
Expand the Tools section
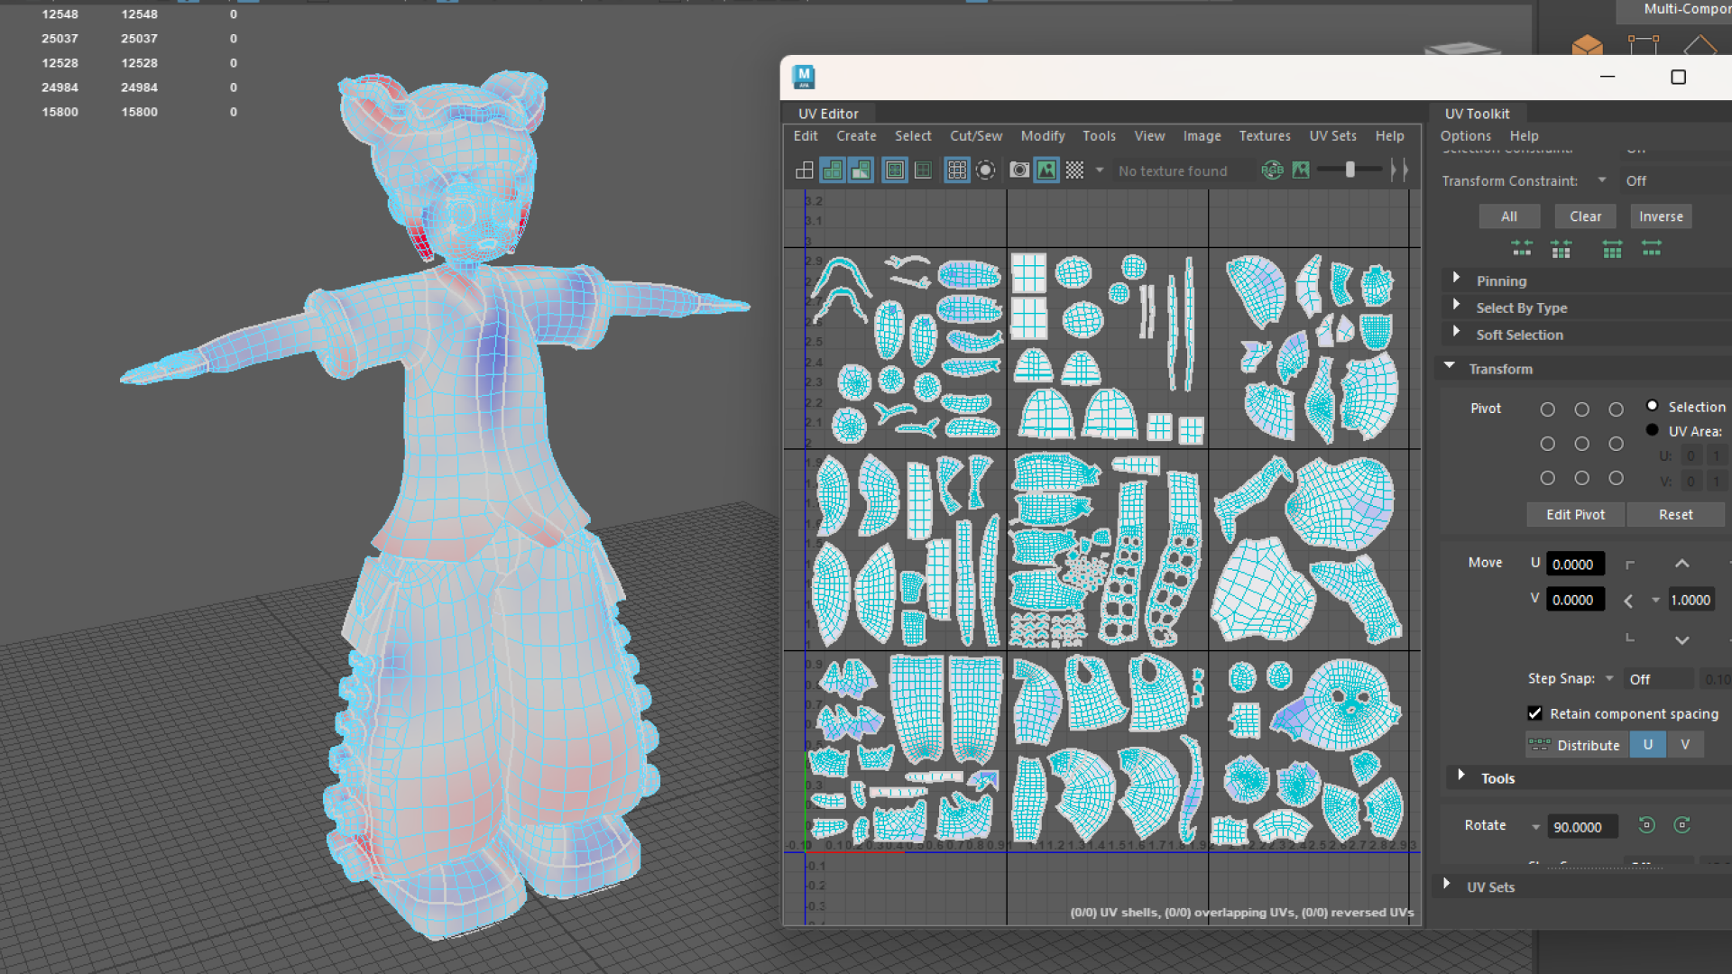[x=1461, y=776]
